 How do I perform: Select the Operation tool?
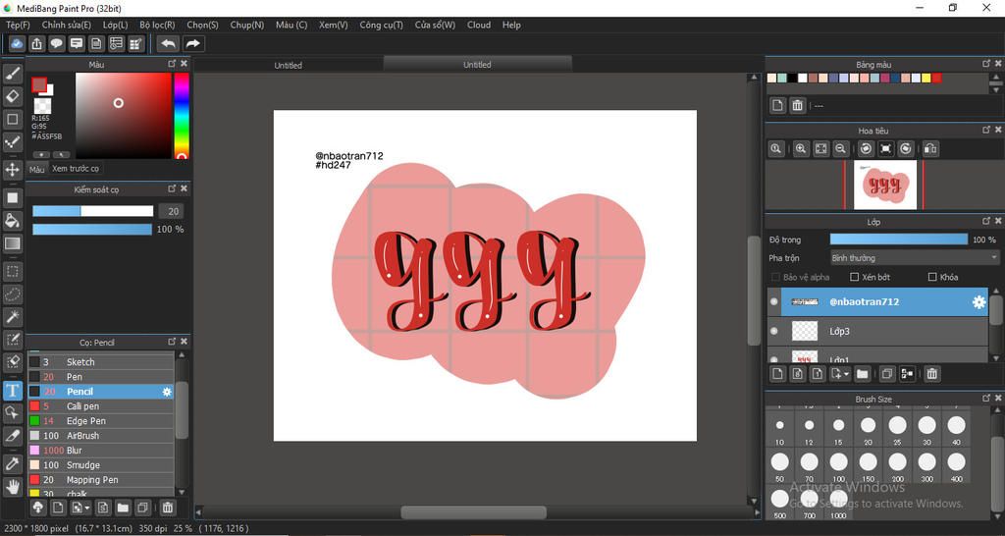tap(12, 412)
